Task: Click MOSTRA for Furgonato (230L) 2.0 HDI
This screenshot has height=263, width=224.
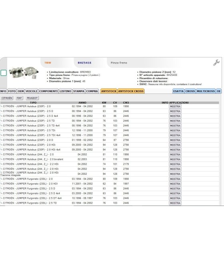Action: pos(175,184)
